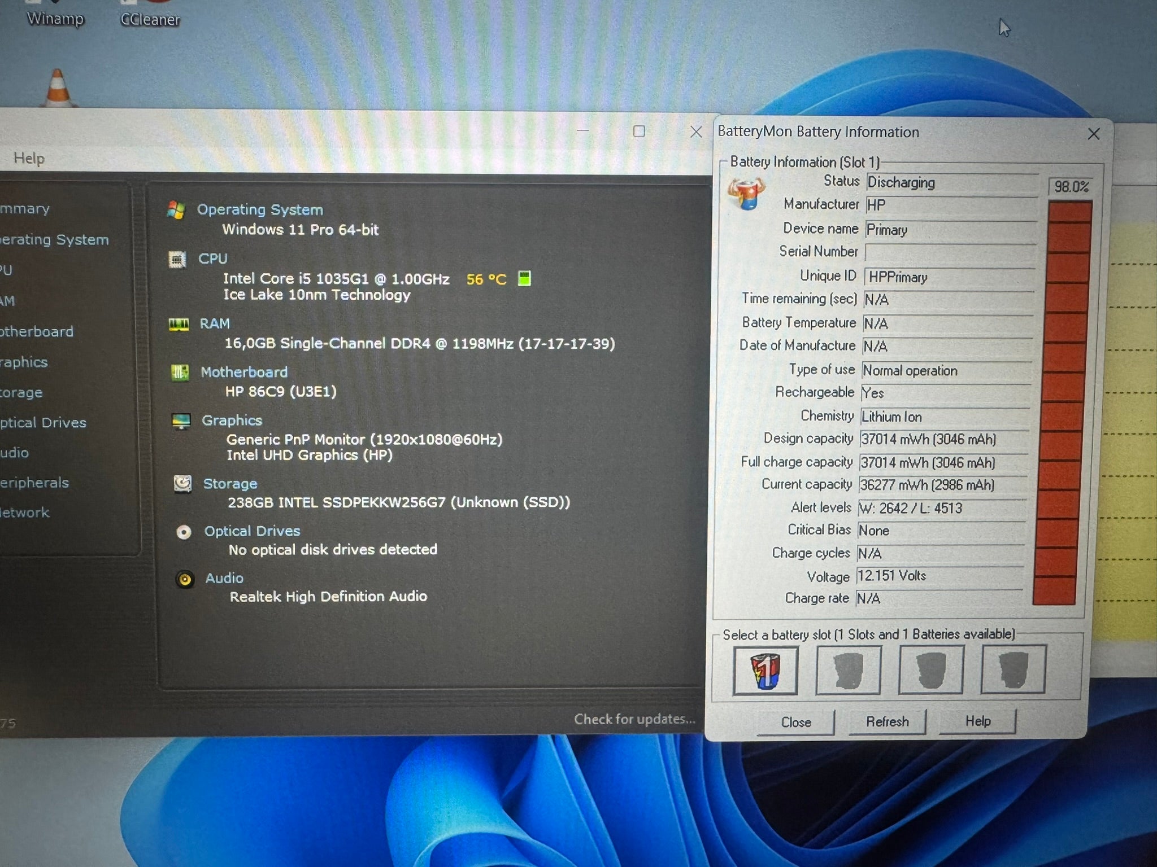Open the Help menu in Speccy
1157x867 pixels.
[x=29, y=159]
